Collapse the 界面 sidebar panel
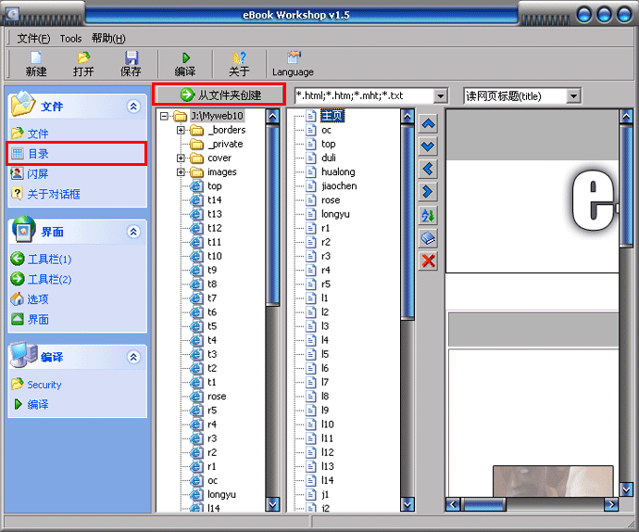Screen dimensions: 639x532 click(x=133, y=232)
